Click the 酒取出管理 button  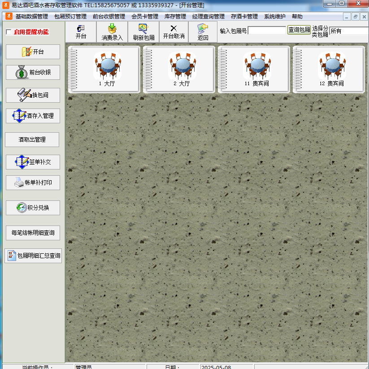pyautogui.click(x=32, y=139)
